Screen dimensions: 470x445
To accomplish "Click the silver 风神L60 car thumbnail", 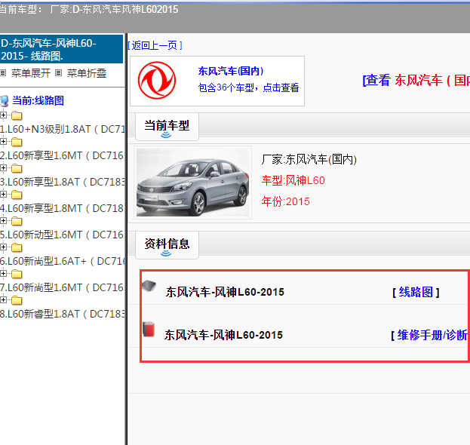I will [192, 183].
